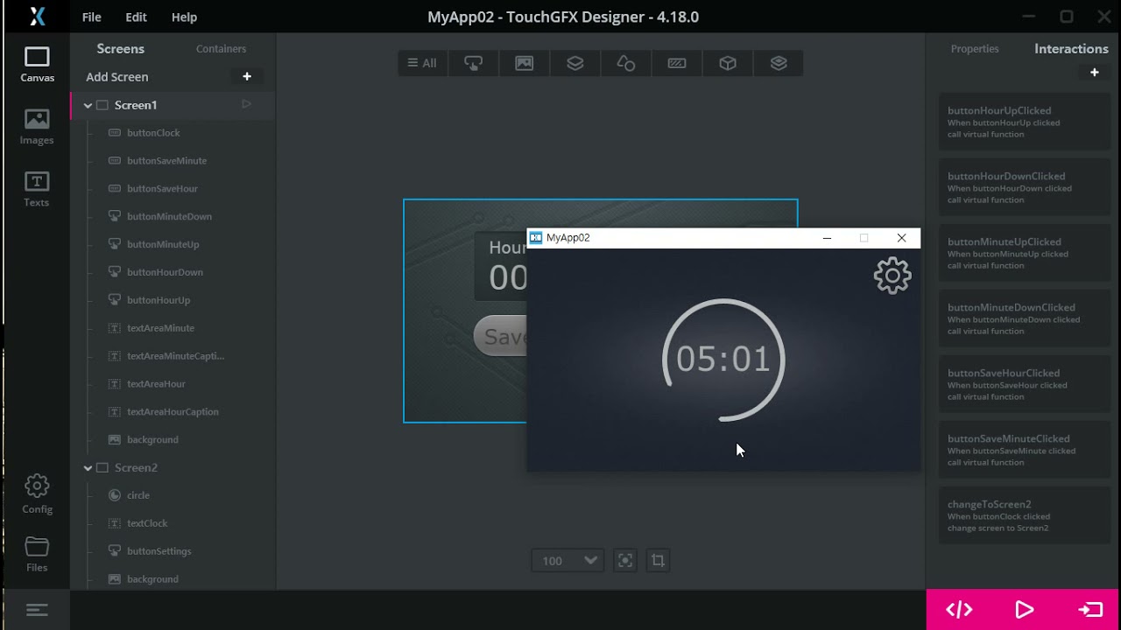Open the canvas zoom level dropdown
Screen dimensions: 1121x630
pyautogui.click(x=568, y=561)
